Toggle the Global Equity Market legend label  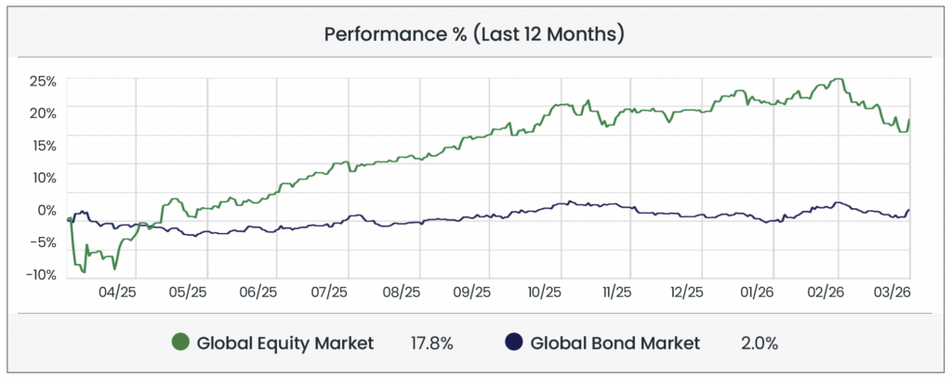click(x=284, y=343)
